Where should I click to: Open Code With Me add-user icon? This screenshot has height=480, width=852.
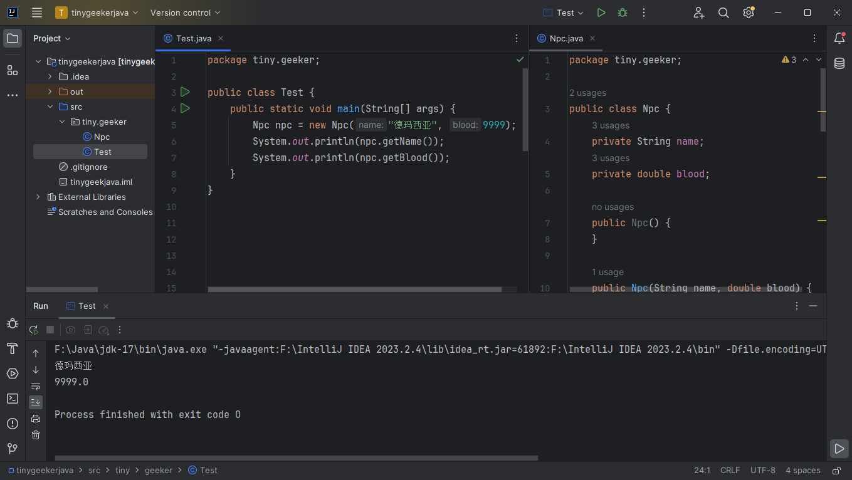coord(699,13)
